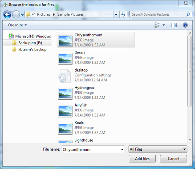
Task: Click the file list vertical scrollbar thumb
Action: 190,71
